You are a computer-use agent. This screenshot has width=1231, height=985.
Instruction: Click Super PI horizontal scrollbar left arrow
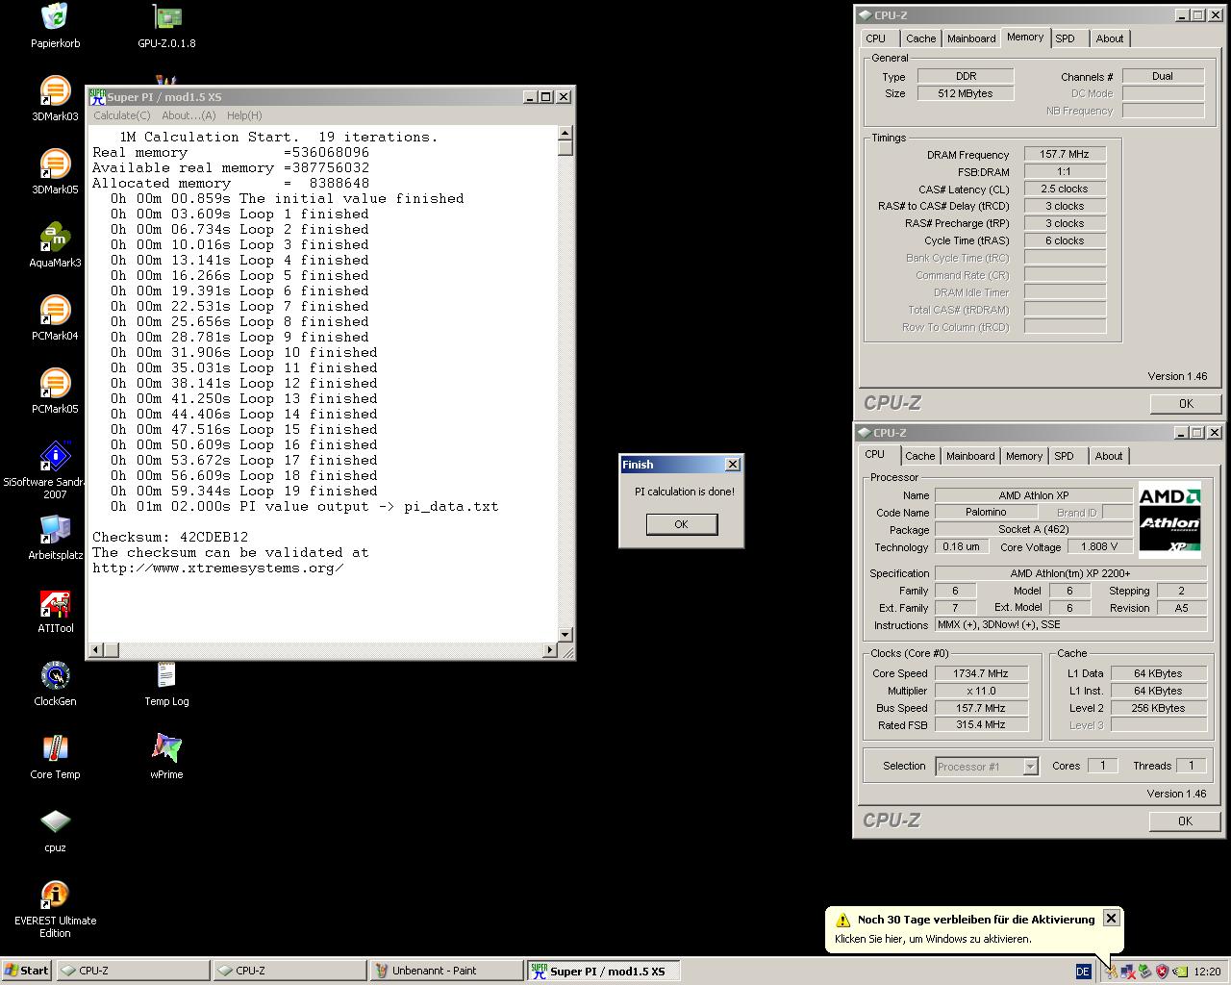96,649
